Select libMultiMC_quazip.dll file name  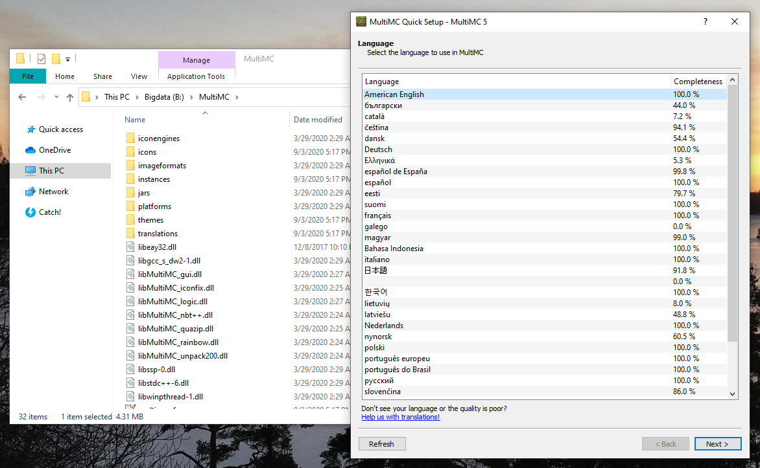176,328
